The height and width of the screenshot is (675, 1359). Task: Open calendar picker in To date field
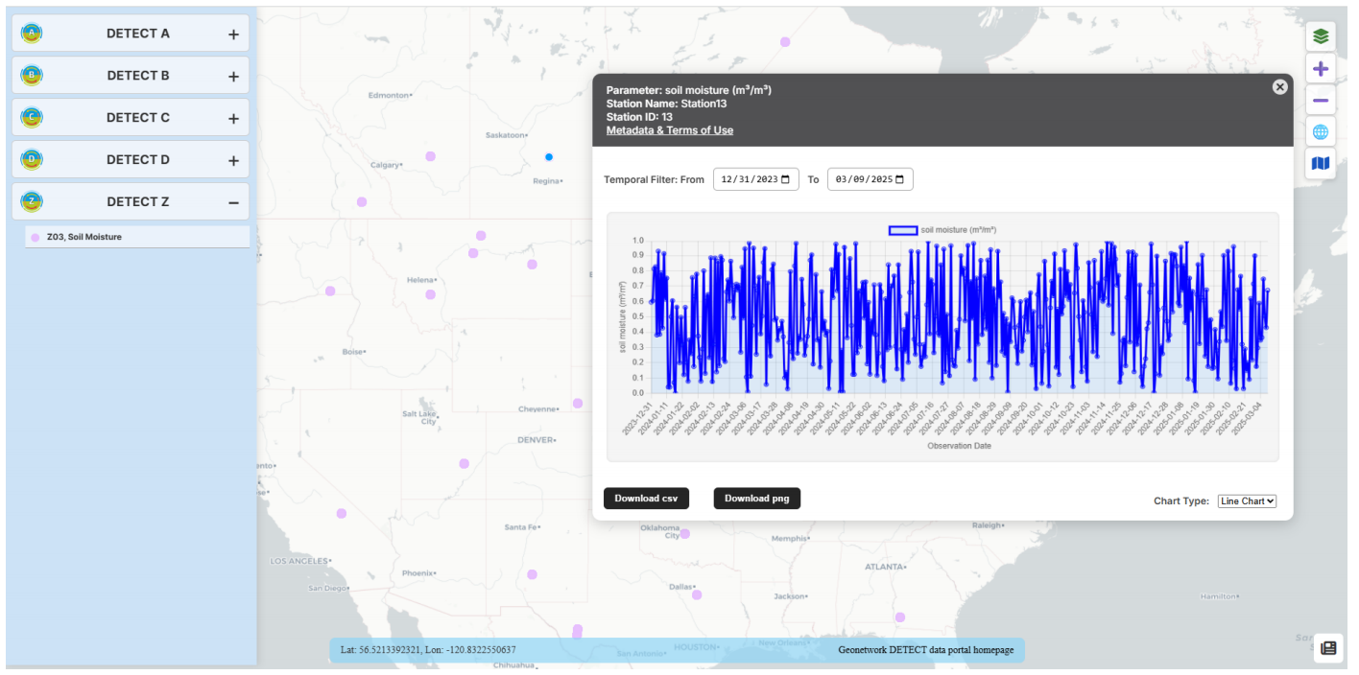coord(900,180)
